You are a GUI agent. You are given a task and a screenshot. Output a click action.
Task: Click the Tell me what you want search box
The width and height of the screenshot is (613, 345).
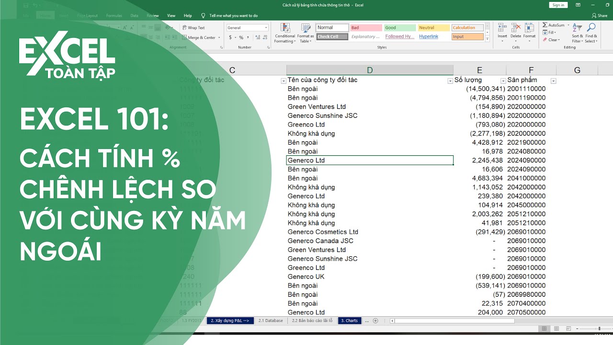(x=233, y=15)
